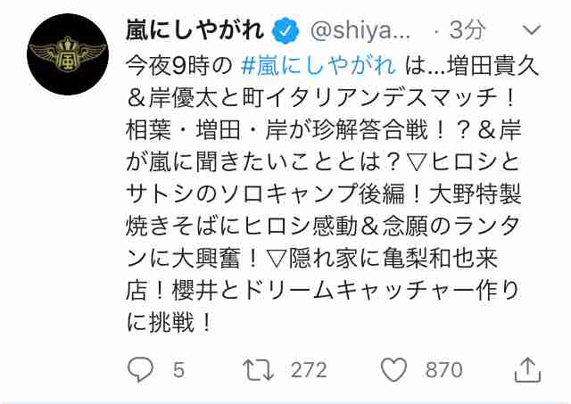Image resolution: width=571 pixels, height=404 pixels.
Task: Open the 3分 timestamp link
Action: (468, 29)
